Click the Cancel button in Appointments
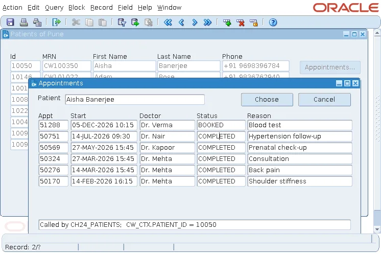 point(324,100)
